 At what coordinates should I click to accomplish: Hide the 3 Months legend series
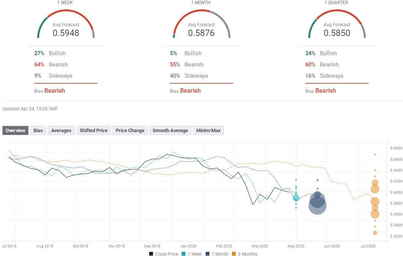244,254
